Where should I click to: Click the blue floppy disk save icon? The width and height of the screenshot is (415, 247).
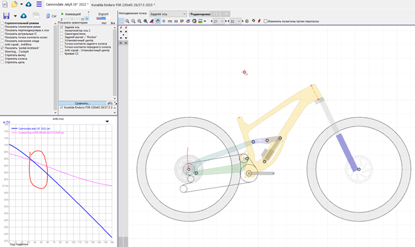coord(7,16)
